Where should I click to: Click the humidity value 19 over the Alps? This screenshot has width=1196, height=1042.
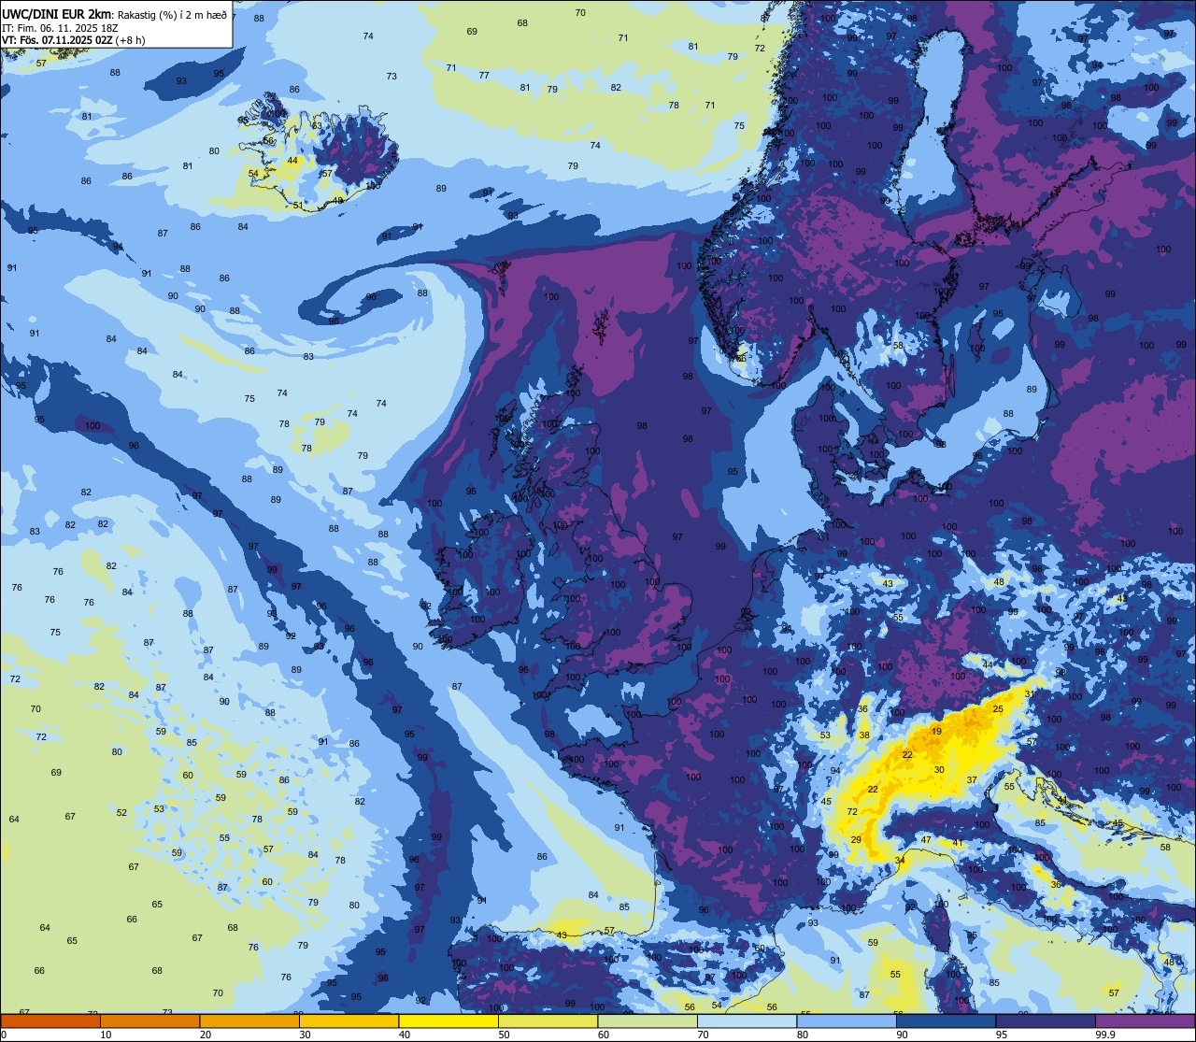(x=936, y=732)
